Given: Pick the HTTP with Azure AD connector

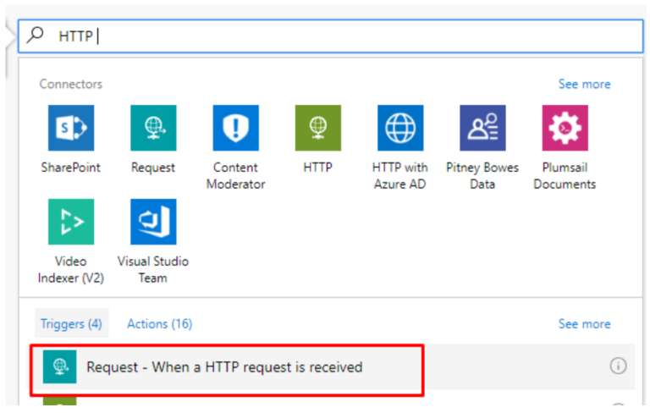Looking at the screenshot, I should coord(400,128).
